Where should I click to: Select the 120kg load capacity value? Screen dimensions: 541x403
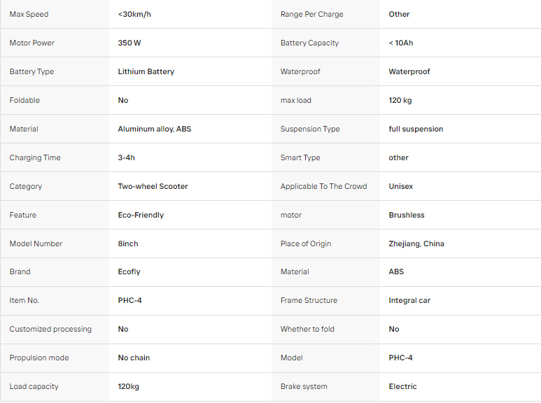click(128, 386)
